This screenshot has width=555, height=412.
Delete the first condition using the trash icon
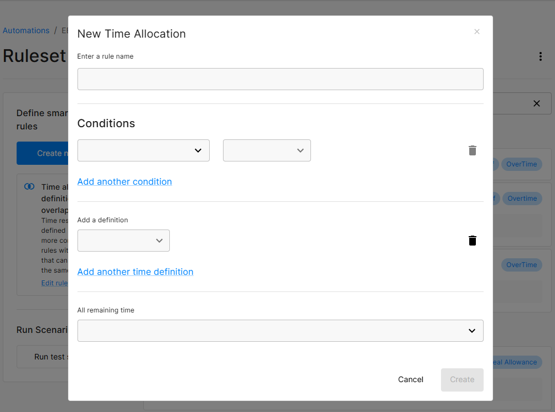click(472, 150)
